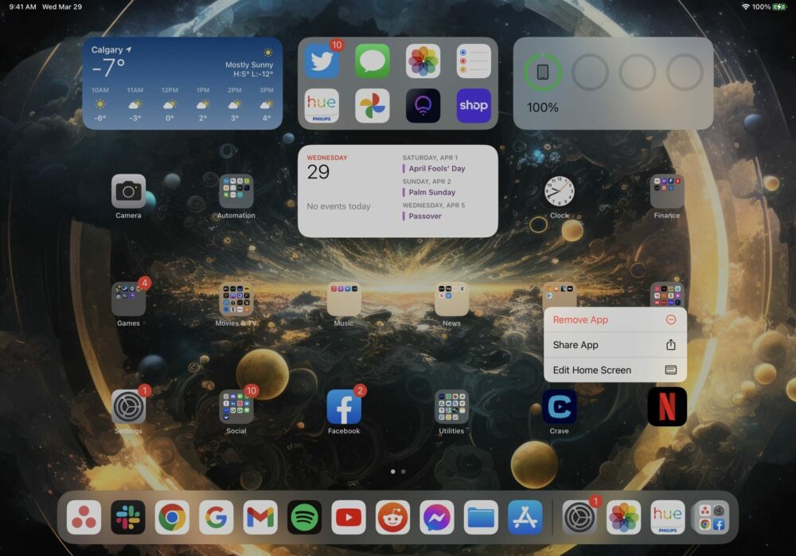
Task: Open the Crave app
Action: pos(559,406)
